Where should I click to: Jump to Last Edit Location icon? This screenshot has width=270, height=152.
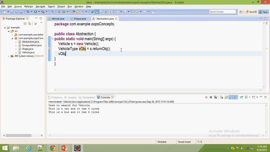(x=132, y=12)
